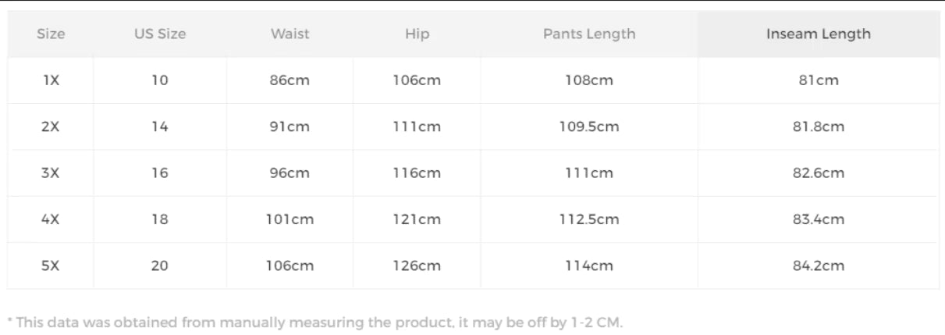Viewport: 945px width, 335px height.
Task: Select the 1X size row label
Action: [51, 80]
